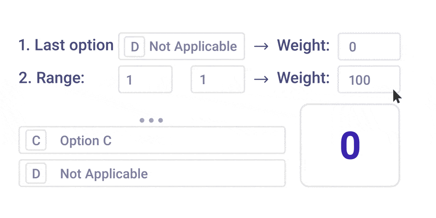The image size is (436, 218).
Task: Click the '2. Range:' label
Action: point(51,78)
